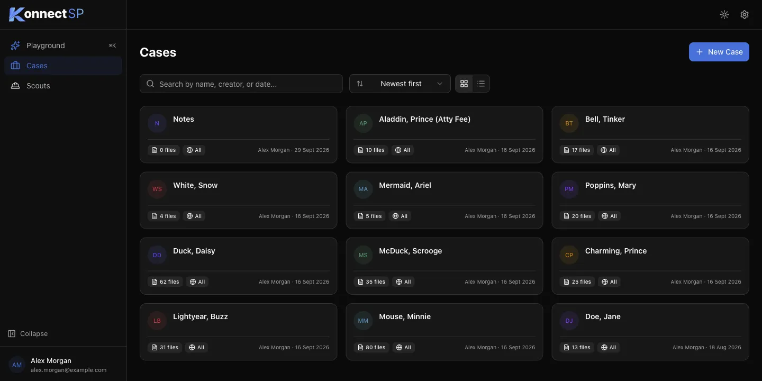Image resolution: width=762 pixels, height=381 pixels.
Task: Click the 10 files badge
Action: point(371,150)
